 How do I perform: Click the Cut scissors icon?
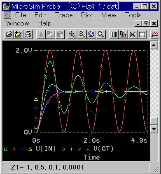point(41,34)
